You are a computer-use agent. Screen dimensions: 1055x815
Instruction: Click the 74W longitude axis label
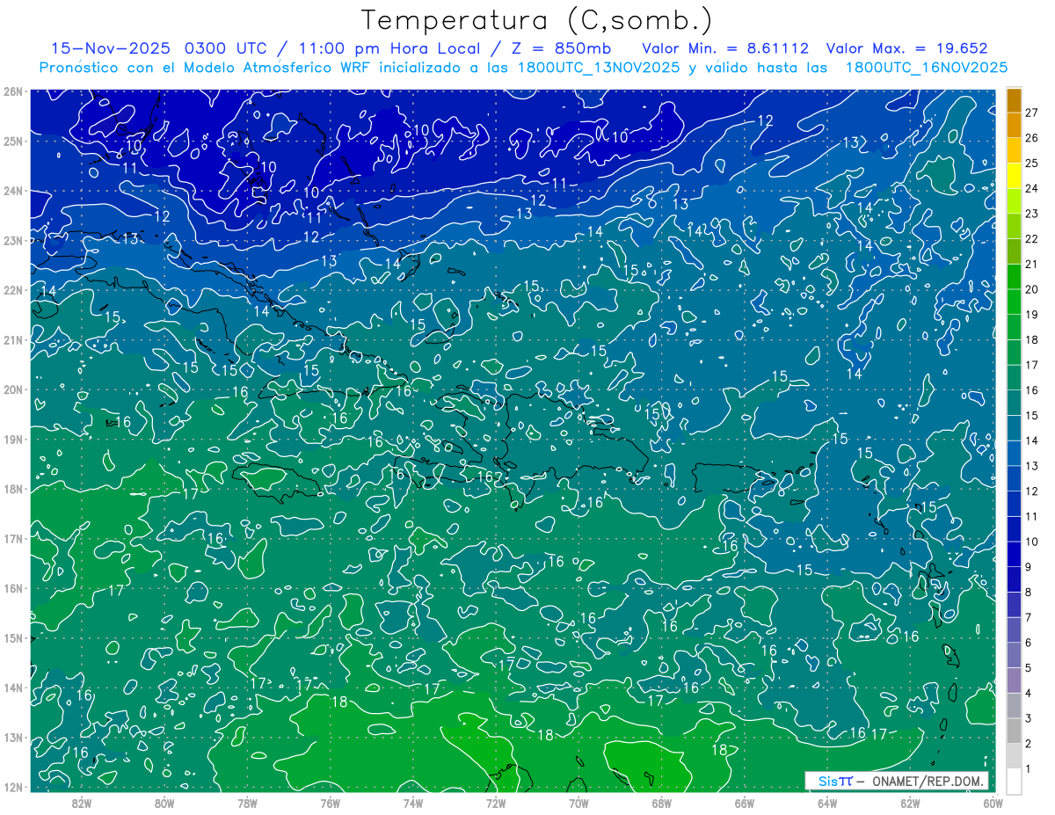point(413,803)
